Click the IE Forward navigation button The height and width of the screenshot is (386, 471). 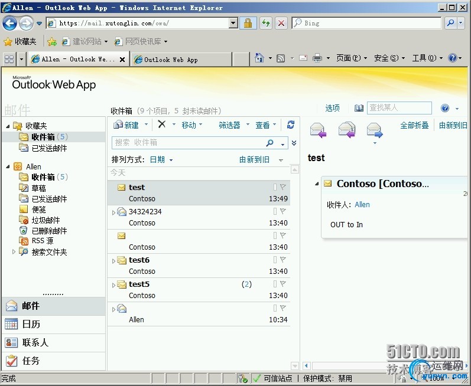[x=27, y=24]
